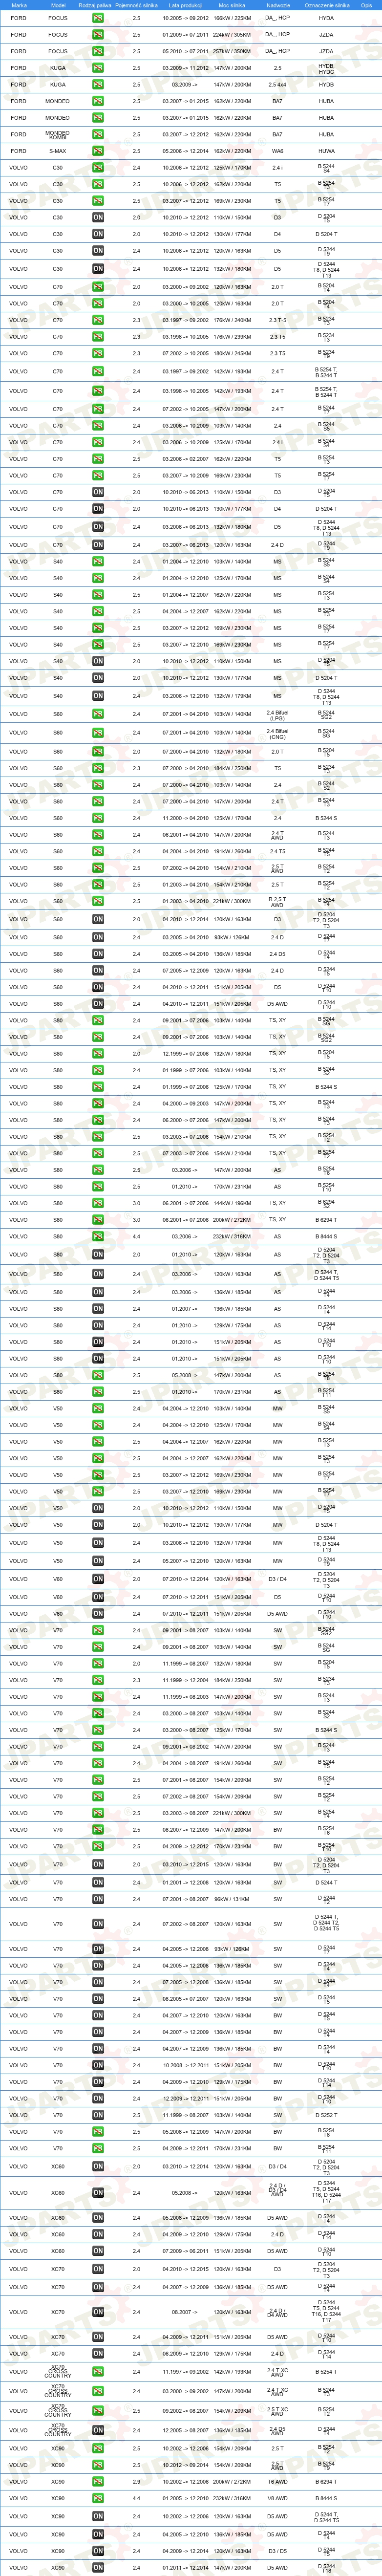Click diesel ON icon in Volvo C30 D4 row
The width and height of the screenshot is (382, 2576).
tap(98, 234)
